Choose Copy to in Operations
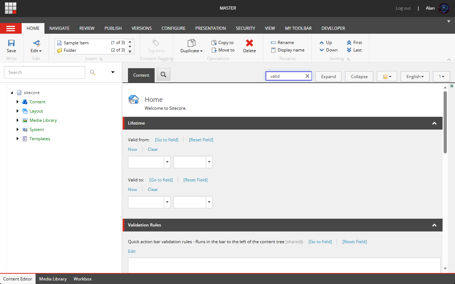This screenshot has height=284, width=455. (223, 43)
